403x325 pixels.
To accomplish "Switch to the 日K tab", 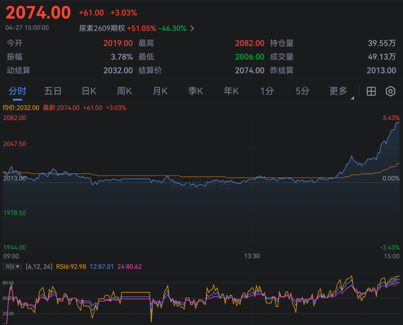I will (x=89, y=91).
